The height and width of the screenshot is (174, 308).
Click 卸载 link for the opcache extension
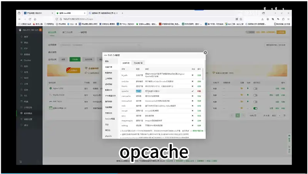(199, 91)
